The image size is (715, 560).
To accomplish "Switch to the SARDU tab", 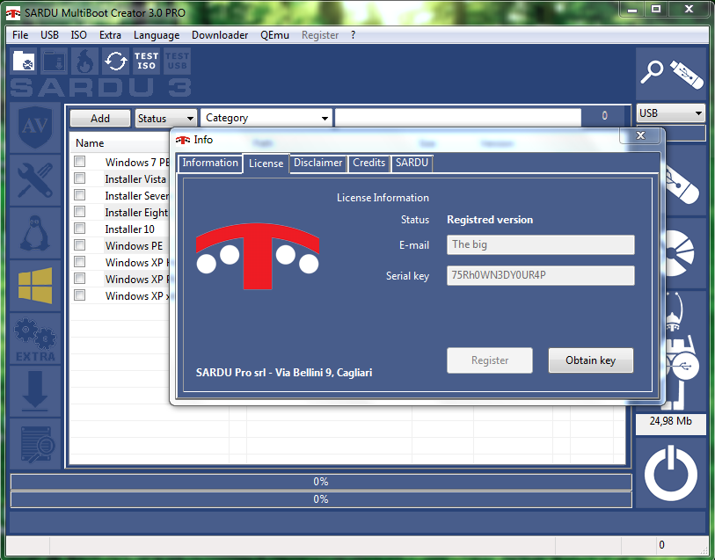I will point(412,163).
